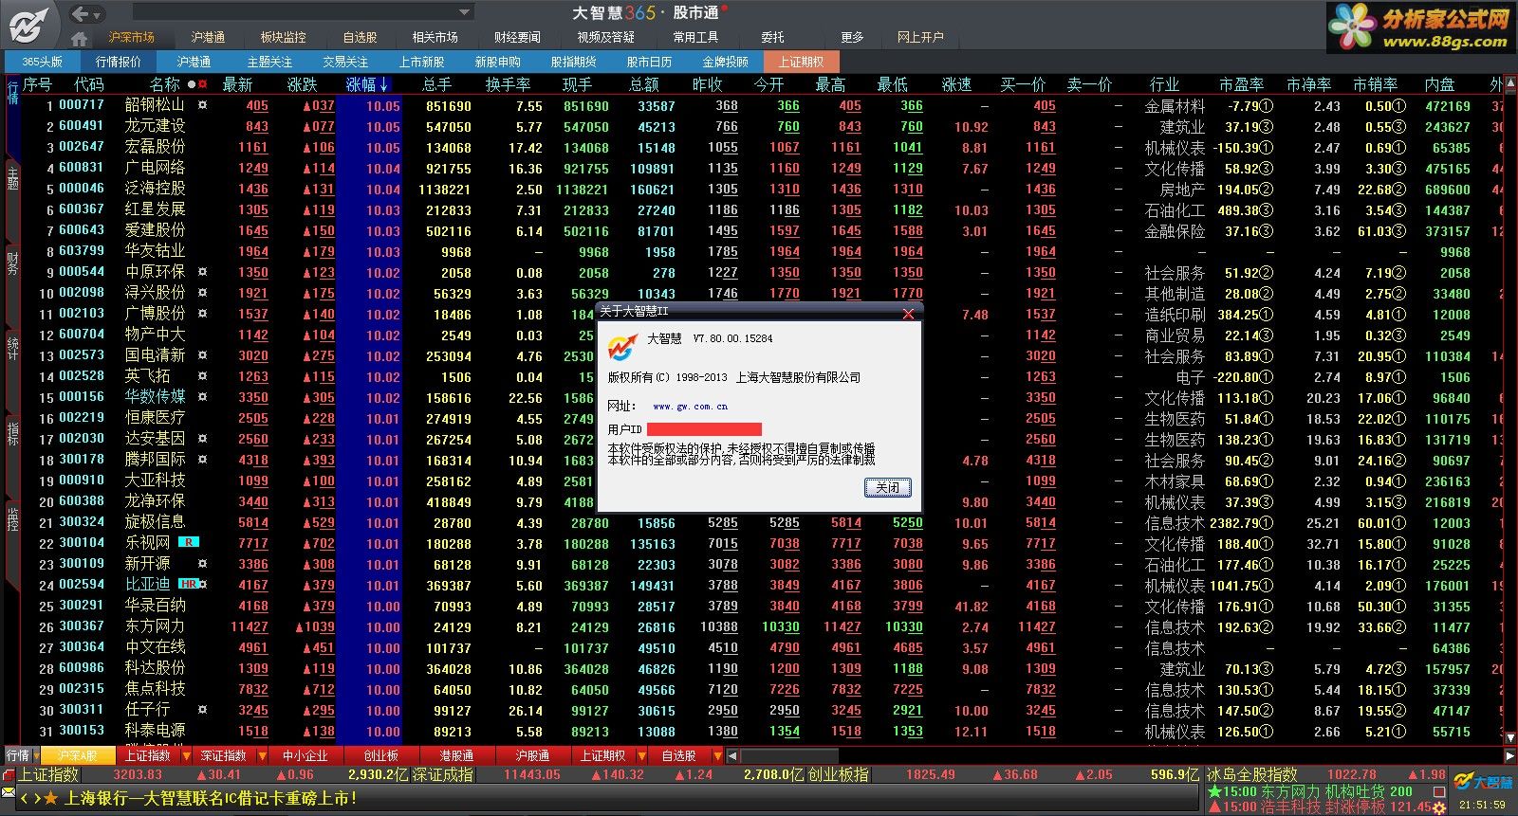Switch to the 股指期货 tab

click(573, 62)
